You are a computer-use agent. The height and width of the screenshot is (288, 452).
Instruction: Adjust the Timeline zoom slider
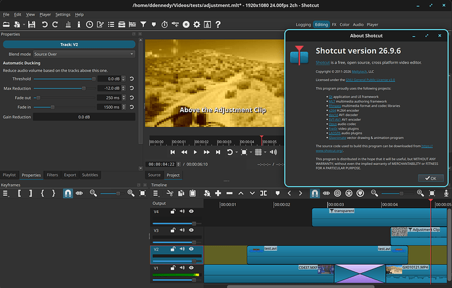pos(397,193)
